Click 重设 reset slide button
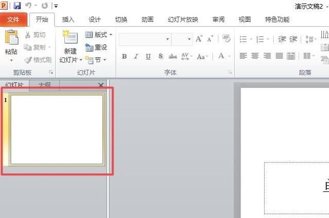This screenshot has height=218, width=329. [96, 47]
